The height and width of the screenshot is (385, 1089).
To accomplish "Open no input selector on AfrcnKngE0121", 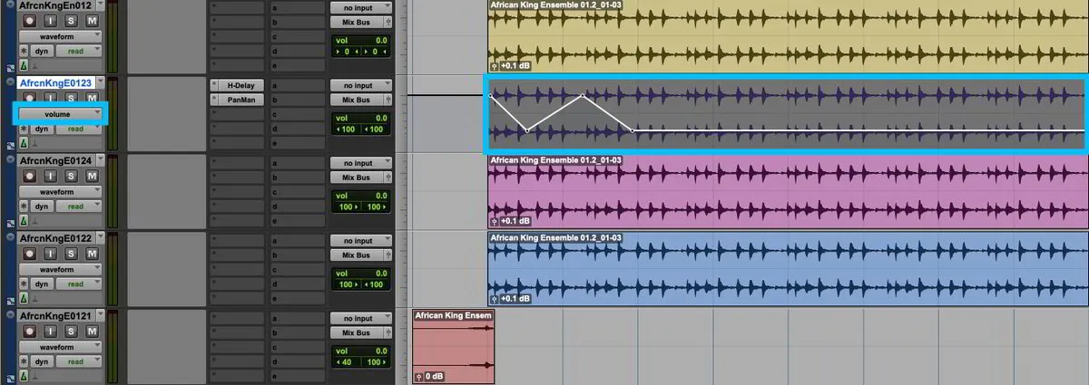I will (x=361, y=318).
